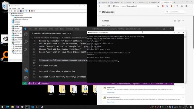Screen dimensions: 194x109
Task: Click the green remote indicator in VS Code
Action: (25, 84)
